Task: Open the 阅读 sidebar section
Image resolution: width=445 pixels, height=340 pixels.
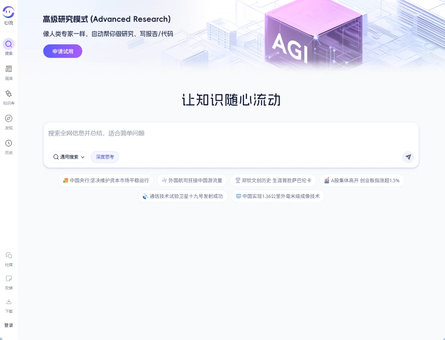Action: click(9, 69)
